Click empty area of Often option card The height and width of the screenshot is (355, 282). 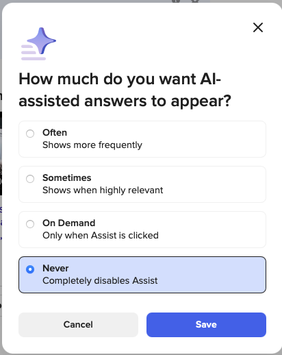point(205,139)
